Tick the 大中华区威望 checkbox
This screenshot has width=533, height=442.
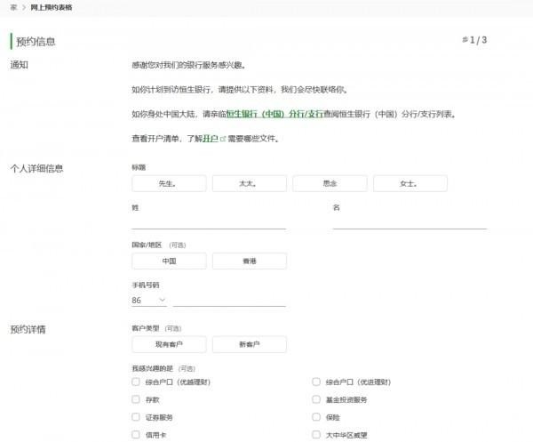tap(316, 435)
